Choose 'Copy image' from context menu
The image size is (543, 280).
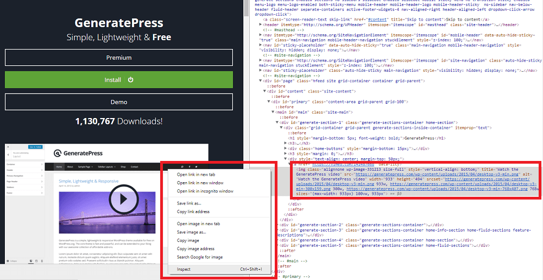click(x=188, y=240)
